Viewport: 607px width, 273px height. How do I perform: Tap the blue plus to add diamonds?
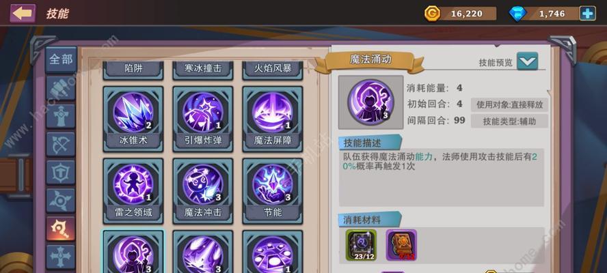pyautogui.click(x=587, y=14)
